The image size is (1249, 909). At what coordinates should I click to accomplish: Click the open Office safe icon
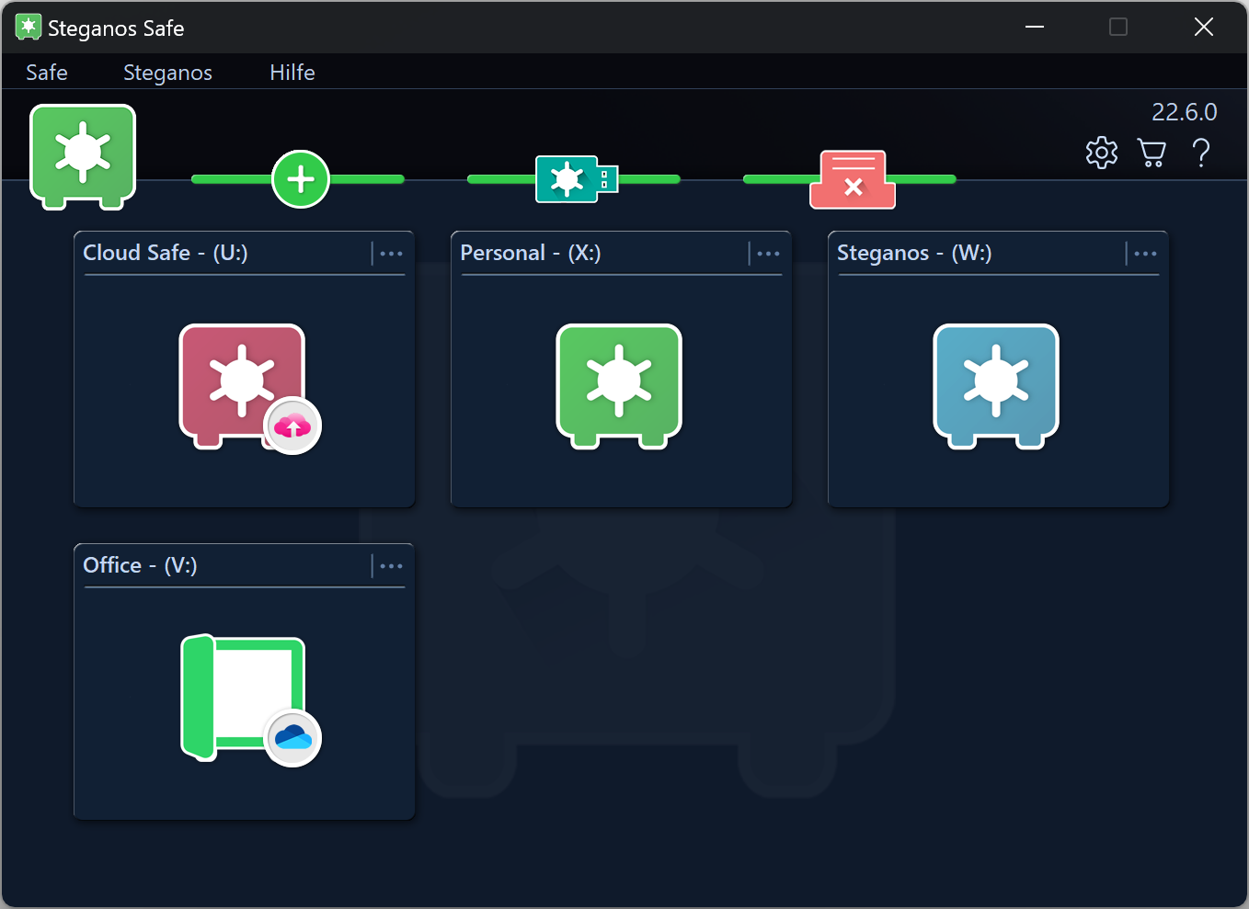point(243,697)
